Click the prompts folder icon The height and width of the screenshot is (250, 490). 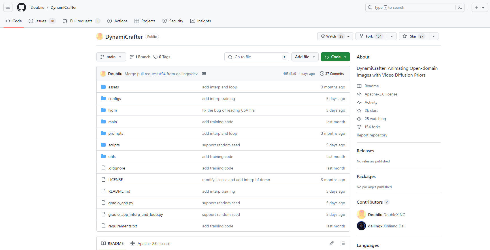pos(103,133)
